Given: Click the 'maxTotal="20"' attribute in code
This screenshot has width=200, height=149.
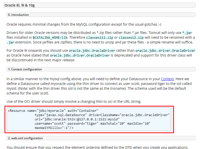Looking at the screenshot, I should click(113, 124).
